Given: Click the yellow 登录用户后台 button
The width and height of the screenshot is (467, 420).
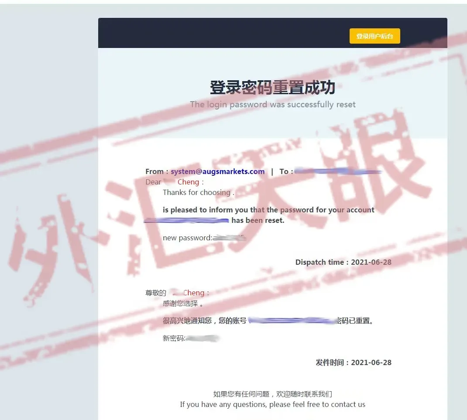Looking at the screenshot, I should (x=374, y=36).
